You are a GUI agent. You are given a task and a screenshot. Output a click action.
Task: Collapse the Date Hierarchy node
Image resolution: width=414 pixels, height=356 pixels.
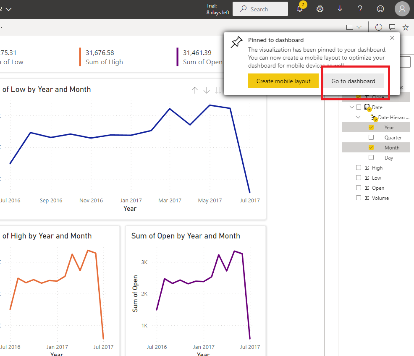click(358, 118)
